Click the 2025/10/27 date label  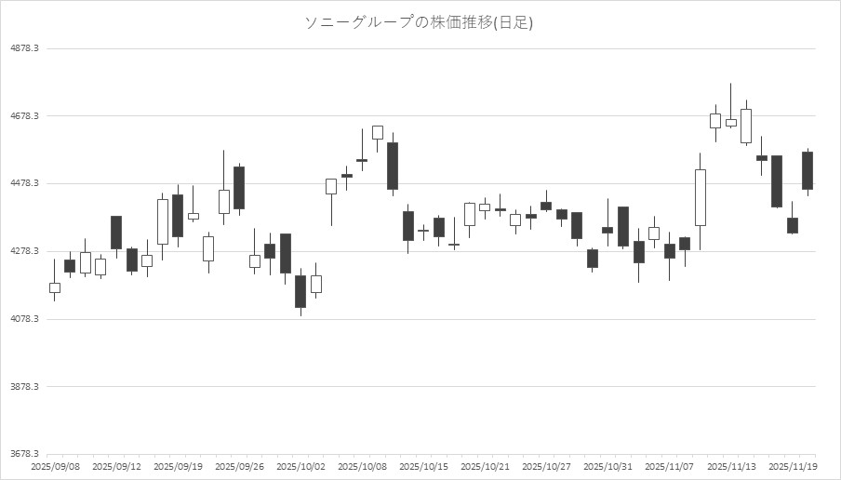pyautogui.click(x=546, y=466)
